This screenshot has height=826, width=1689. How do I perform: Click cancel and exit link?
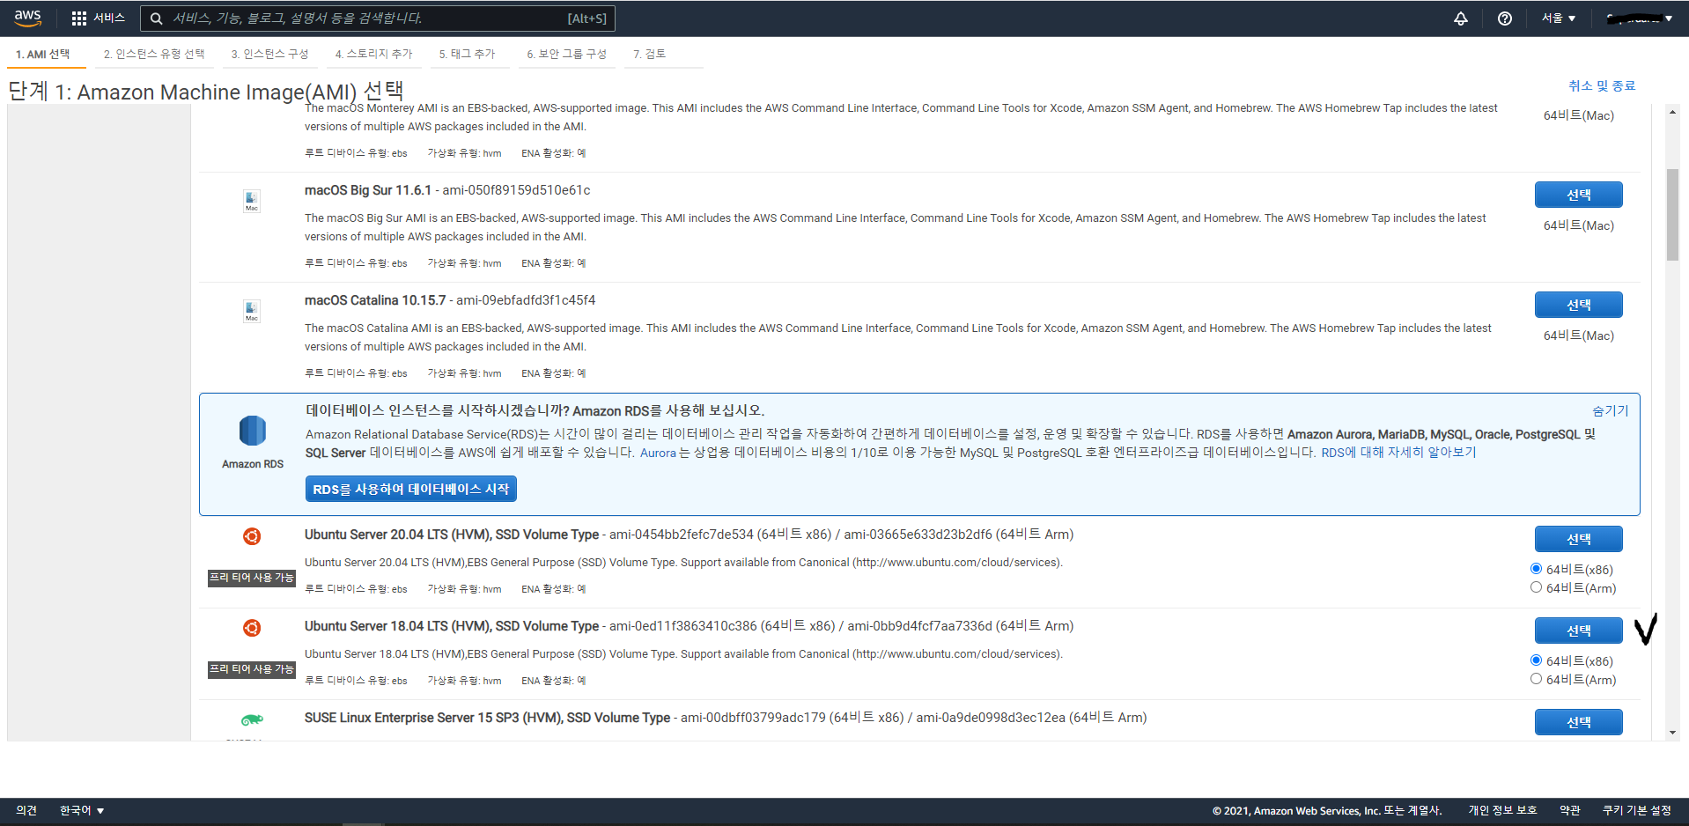(x=1602, y=85)
